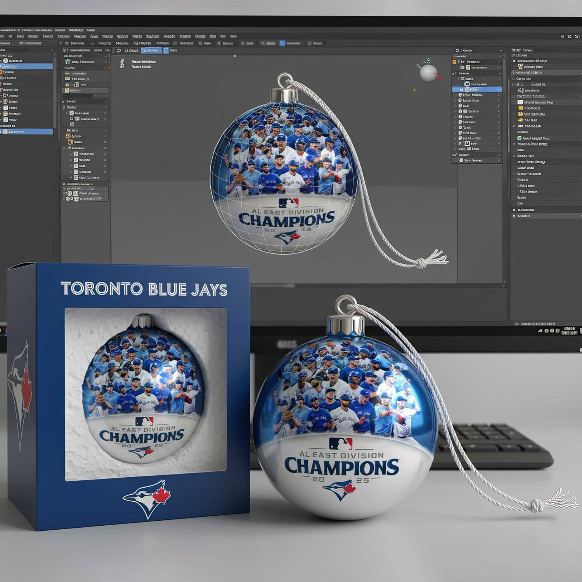The width and height of the screenshot is (582, 582).
Task: Click the teal round icon in second-left panel
Action: click(68, 62)
